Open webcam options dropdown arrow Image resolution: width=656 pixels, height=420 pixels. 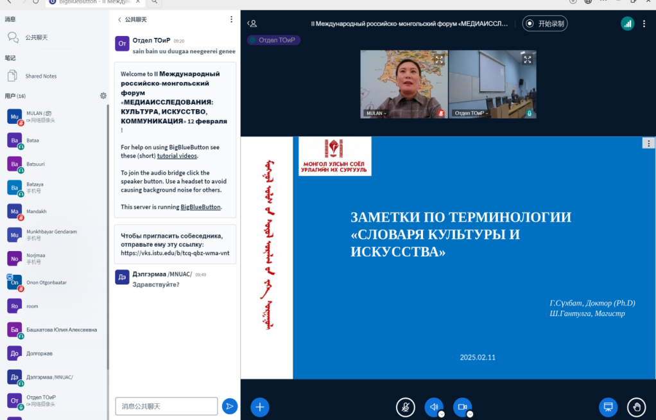coord(470,414)
